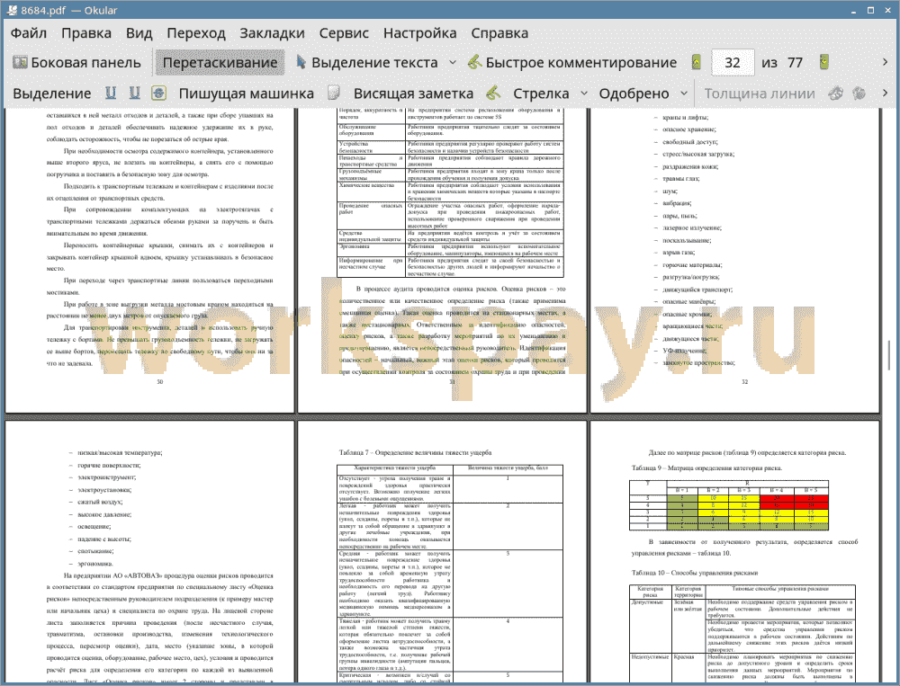Open the Правка menu
The width and height of the screenshot is (900, 686).
pos(86,33)
